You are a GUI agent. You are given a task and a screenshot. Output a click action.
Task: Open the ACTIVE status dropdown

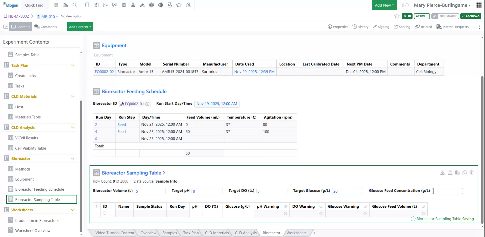pos(421,16)
